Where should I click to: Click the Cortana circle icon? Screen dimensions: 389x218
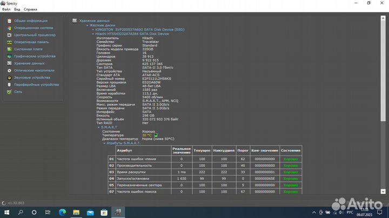pos(34,212)
